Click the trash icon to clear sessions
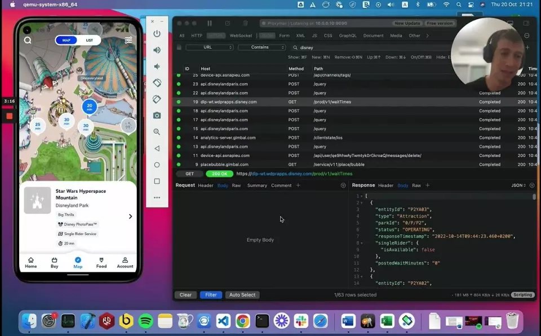The height and width of the screenshot is (336, 541). (245, 24)
